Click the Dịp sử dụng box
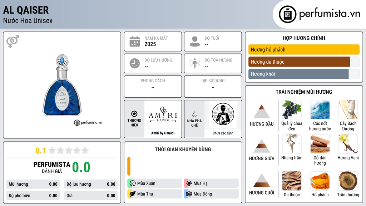The height and width of the screenshot is (206, 366). 213,87
